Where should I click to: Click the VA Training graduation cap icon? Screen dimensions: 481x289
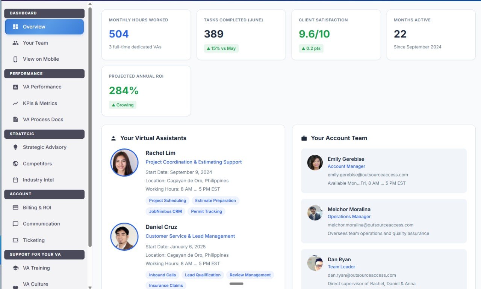point(15,268)
